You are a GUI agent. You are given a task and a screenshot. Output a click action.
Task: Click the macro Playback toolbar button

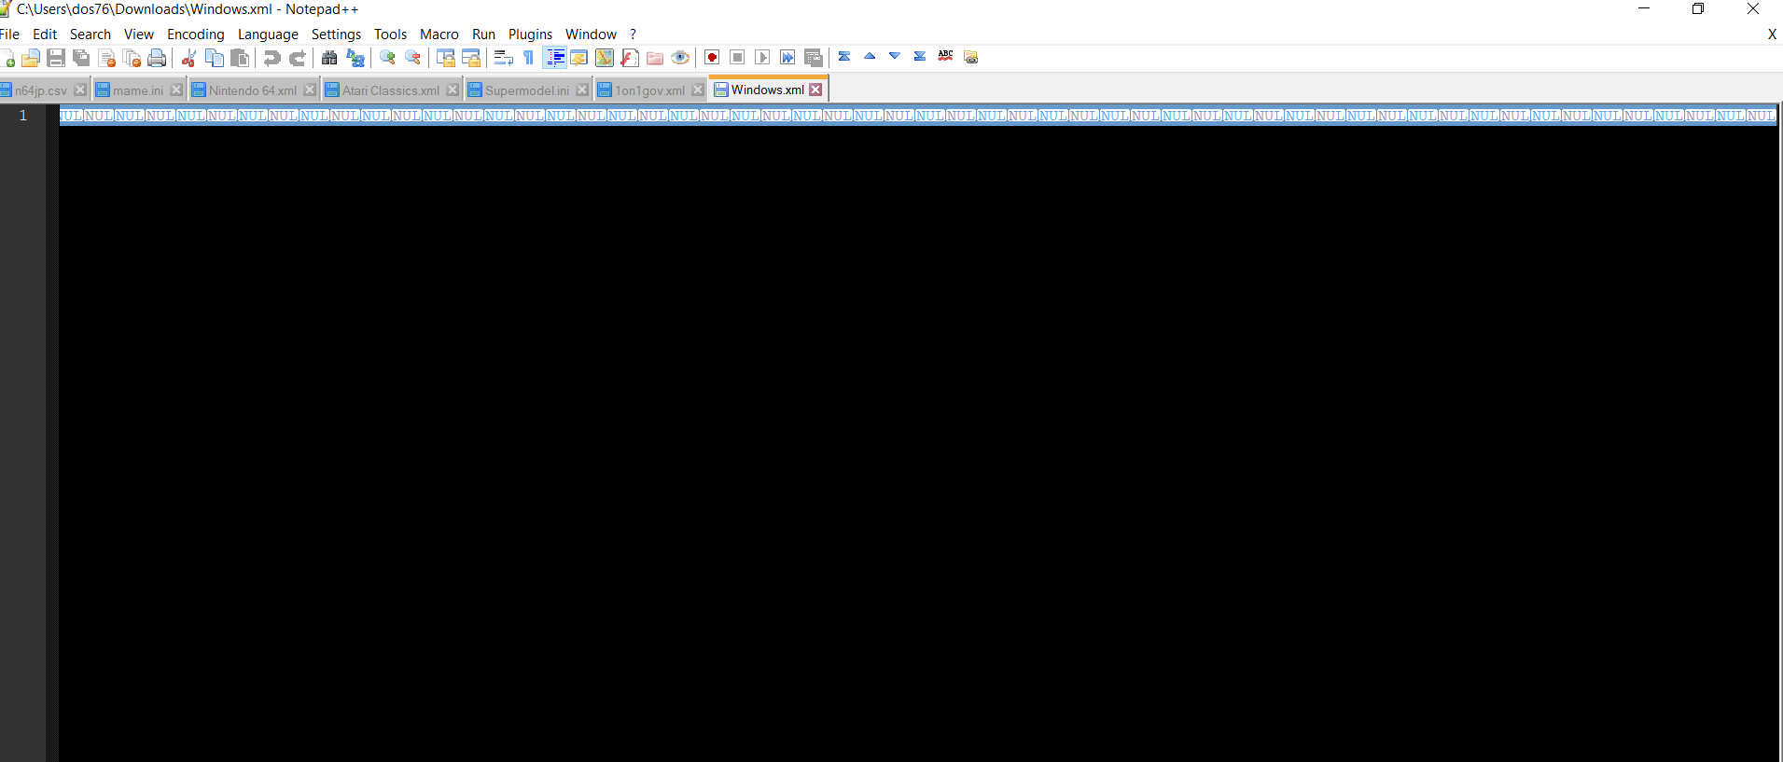click(762, 58)
